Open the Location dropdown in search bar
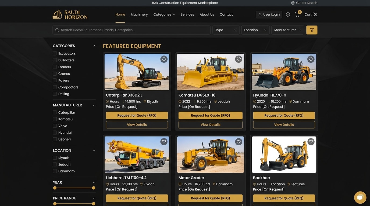The height and width of the screenshot is (206, 370). (x=255, y=30)
